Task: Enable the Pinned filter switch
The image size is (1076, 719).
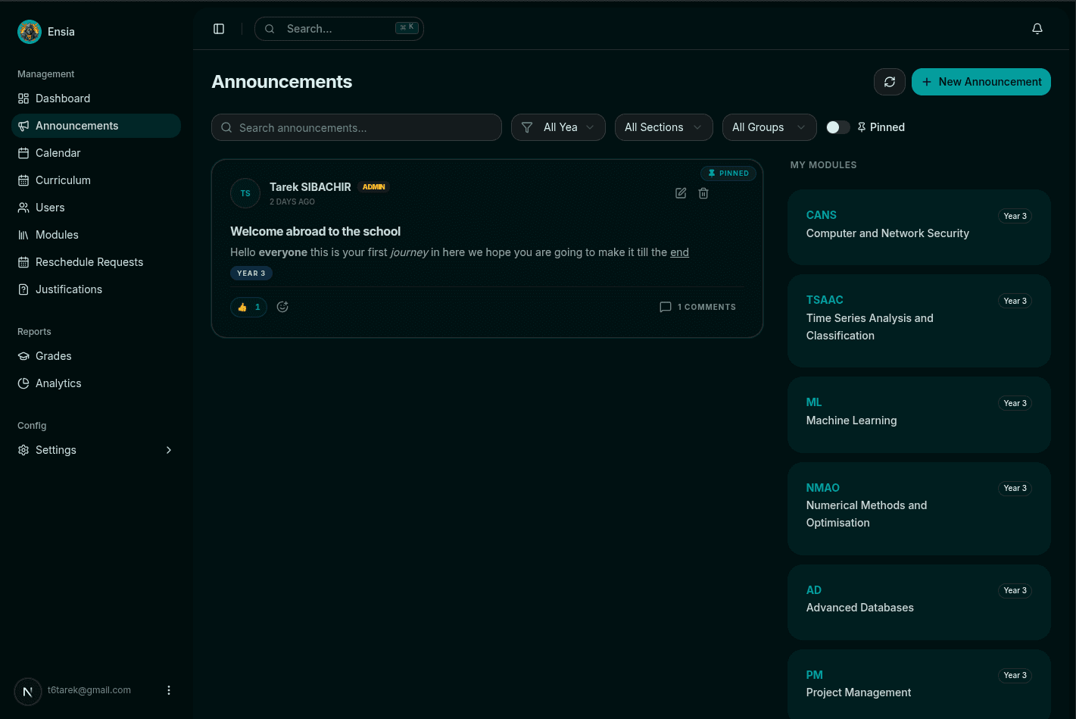Action: pyautogui.click(x=838, y=127)
